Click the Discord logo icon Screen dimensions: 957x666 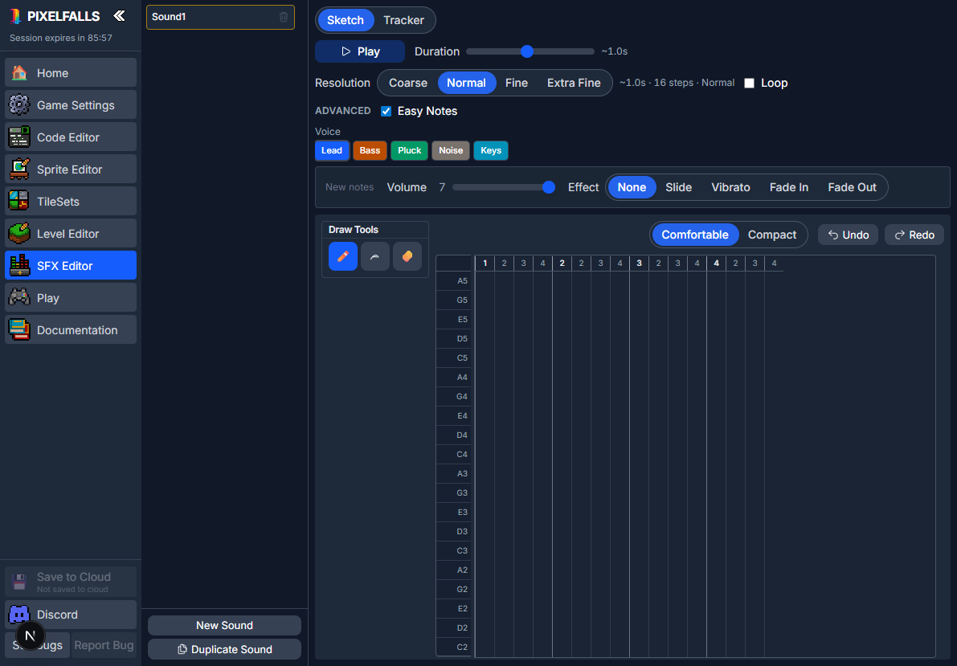click(19, 614)
